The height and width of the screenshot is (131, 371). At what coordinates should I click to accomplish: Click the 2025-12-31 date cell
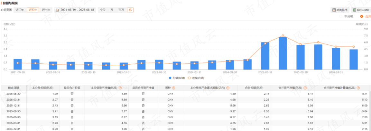14,106
